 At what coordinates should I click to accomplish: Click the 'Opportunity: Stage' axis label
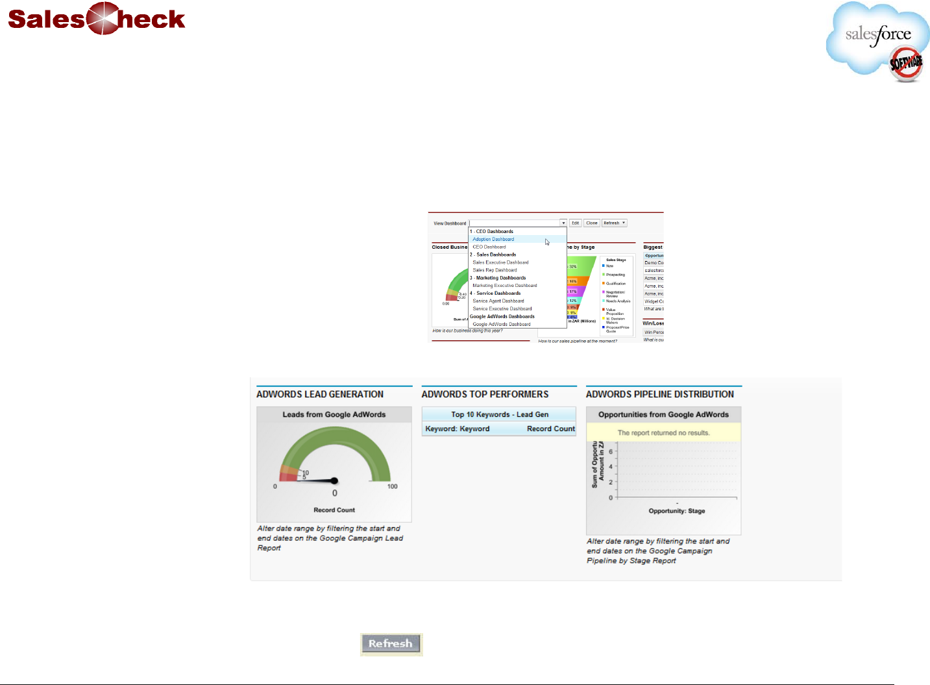click(x=677, y=511)
